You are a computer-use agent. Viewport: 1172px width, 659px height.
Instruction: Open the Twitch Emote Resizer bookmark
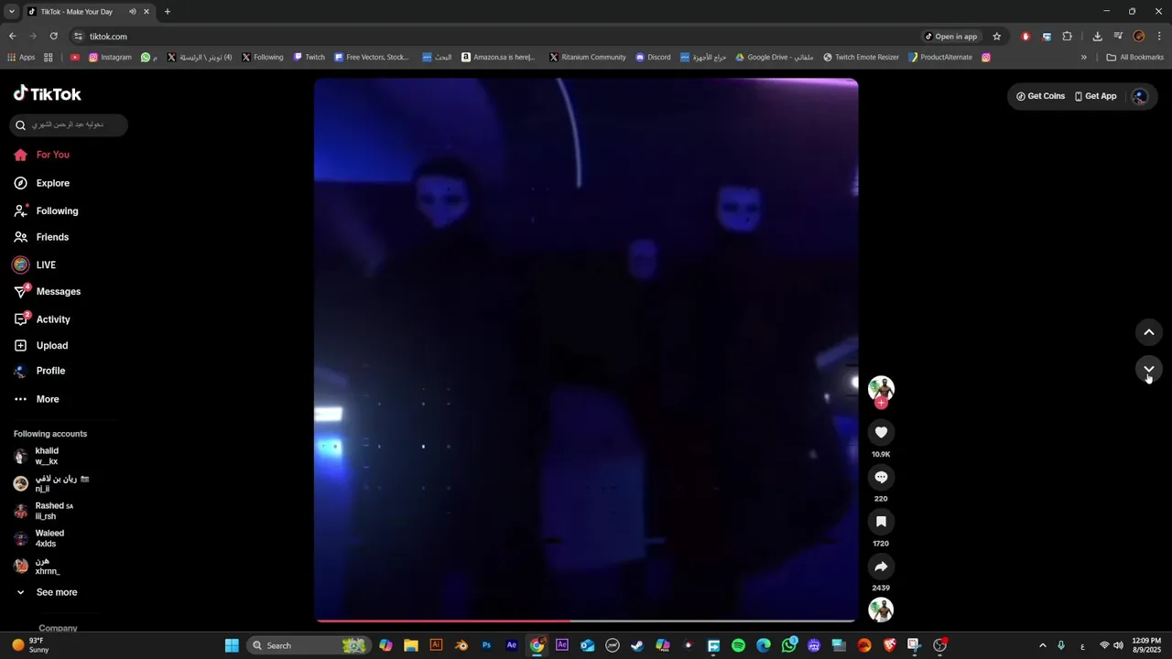pos(861,57)
